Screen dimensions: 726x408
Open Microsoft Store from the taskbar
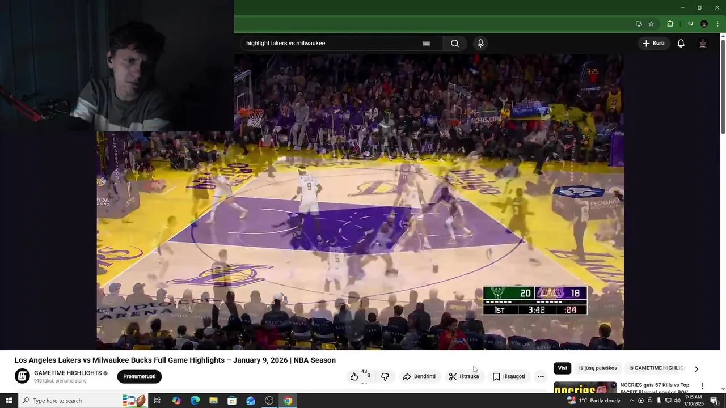[232, 401]
